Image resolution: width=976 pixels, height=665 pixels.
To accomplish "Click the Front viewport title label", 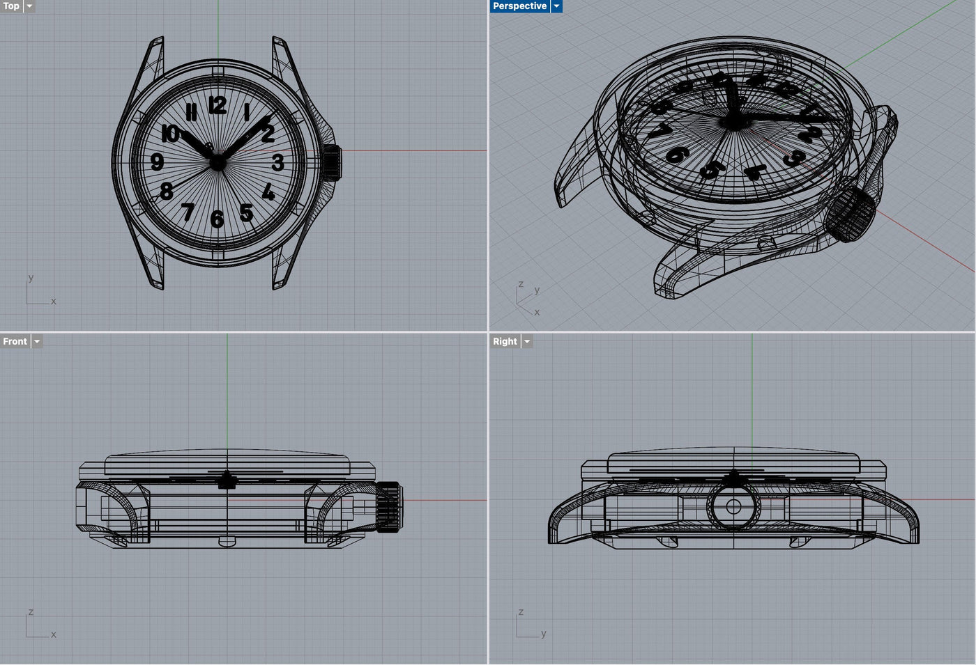I will tap(15, 341).
